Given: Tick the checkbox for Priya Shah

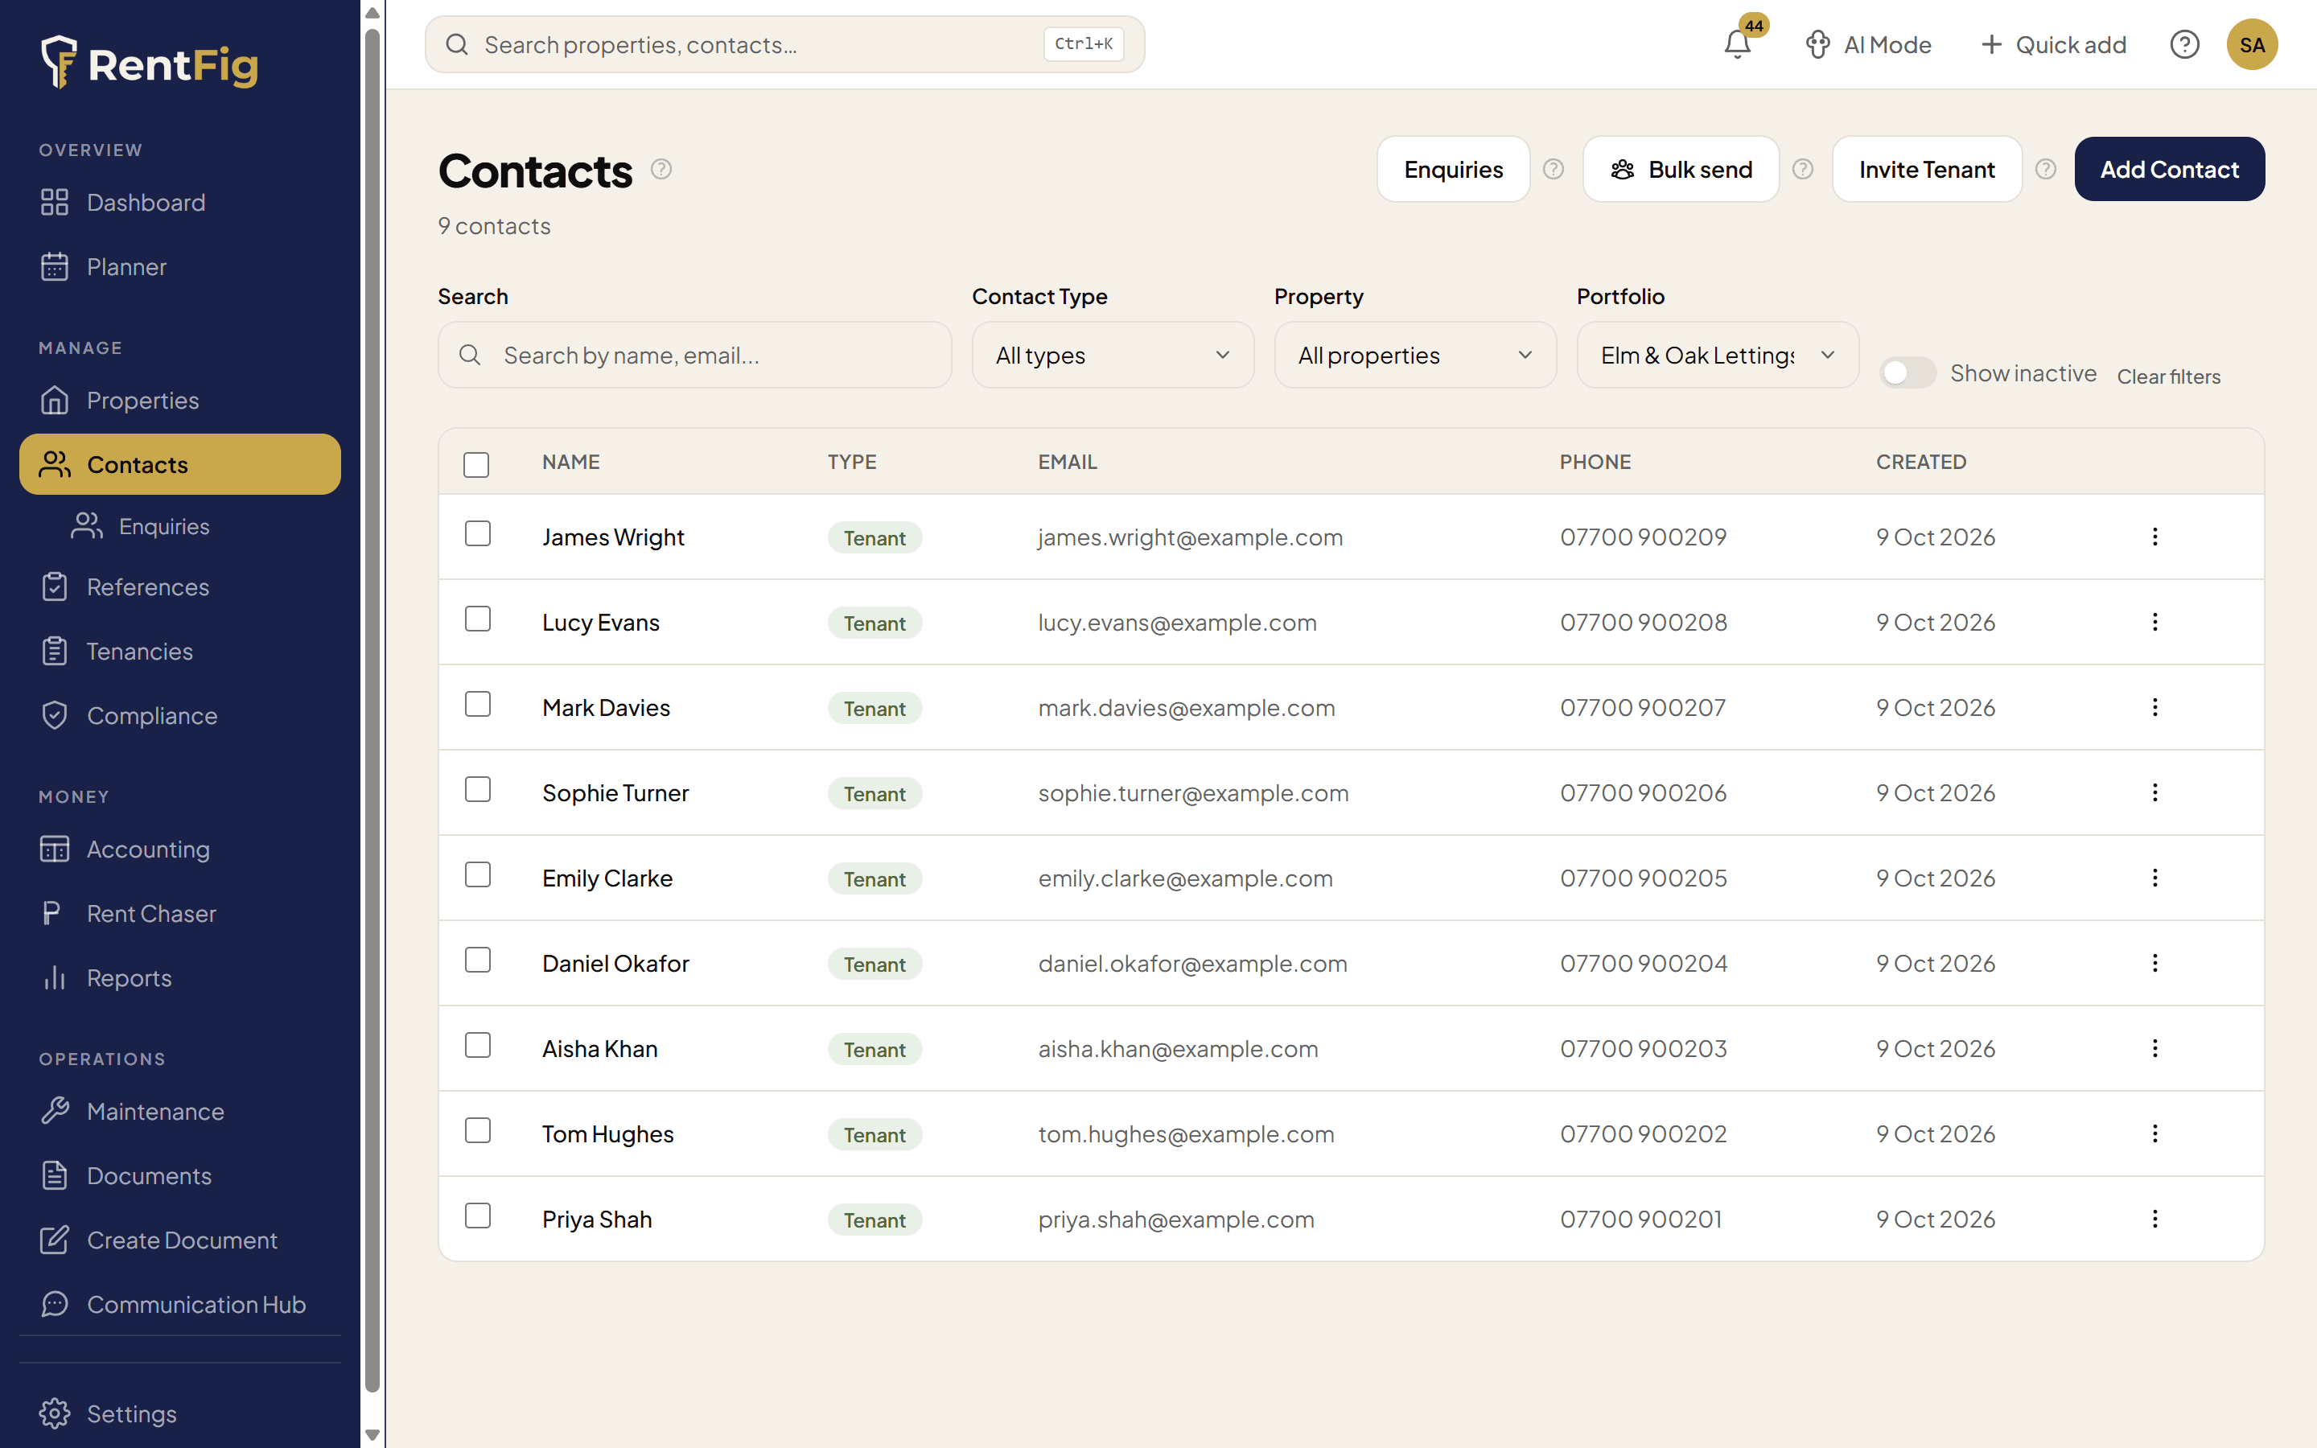Looking at the screenshot, I should click(x=478, y=1216).
